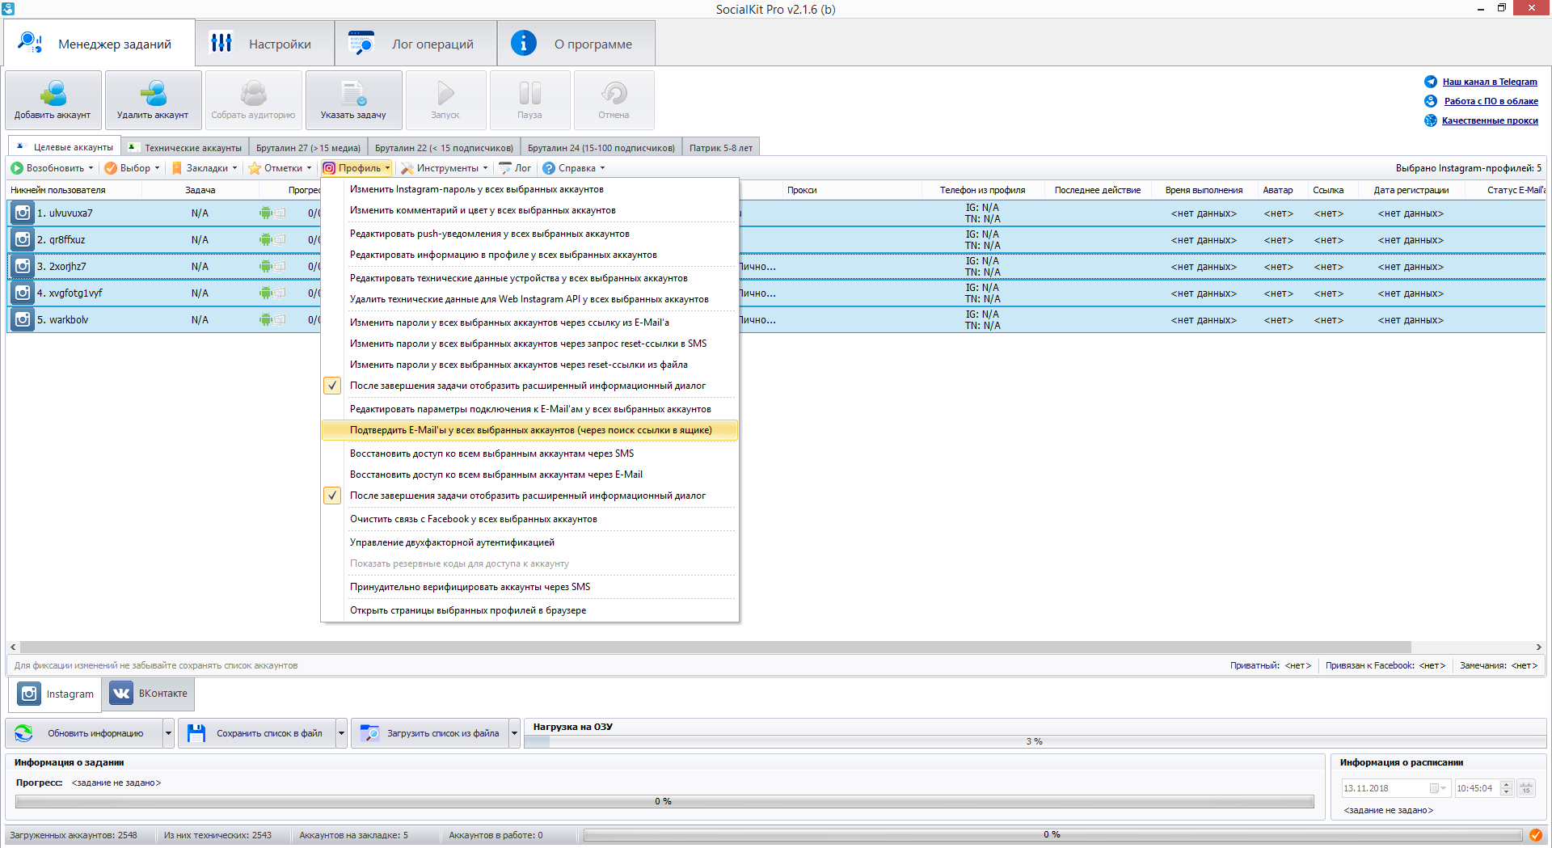Expand arrow next to Загрузить список из файла
The height and width of the screenshot is (848, 1552).
coord(514,733)
